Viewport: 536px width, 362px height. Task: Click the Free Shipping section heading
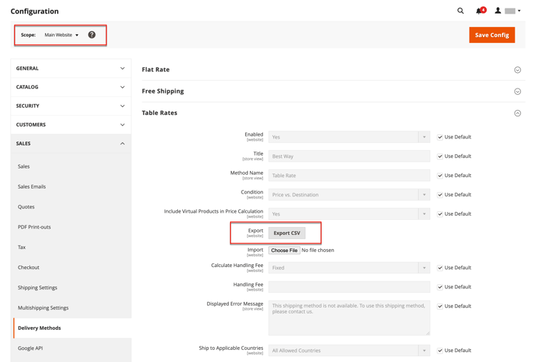163,91
